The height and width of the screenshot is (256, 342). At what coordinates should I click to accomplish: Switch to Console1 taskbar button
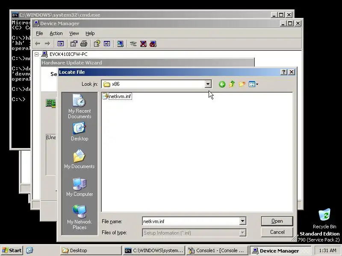[217, 250]
